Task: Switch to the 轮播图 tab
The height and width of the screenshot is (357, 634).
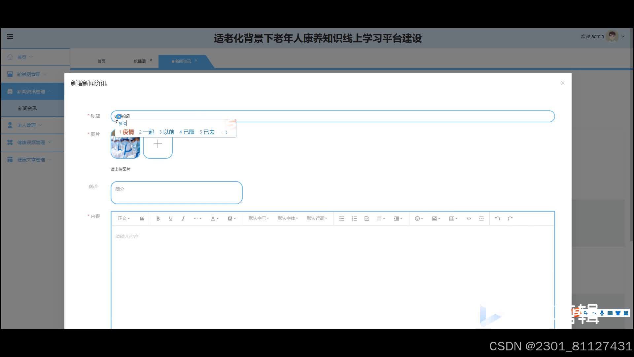Action: 140,61
